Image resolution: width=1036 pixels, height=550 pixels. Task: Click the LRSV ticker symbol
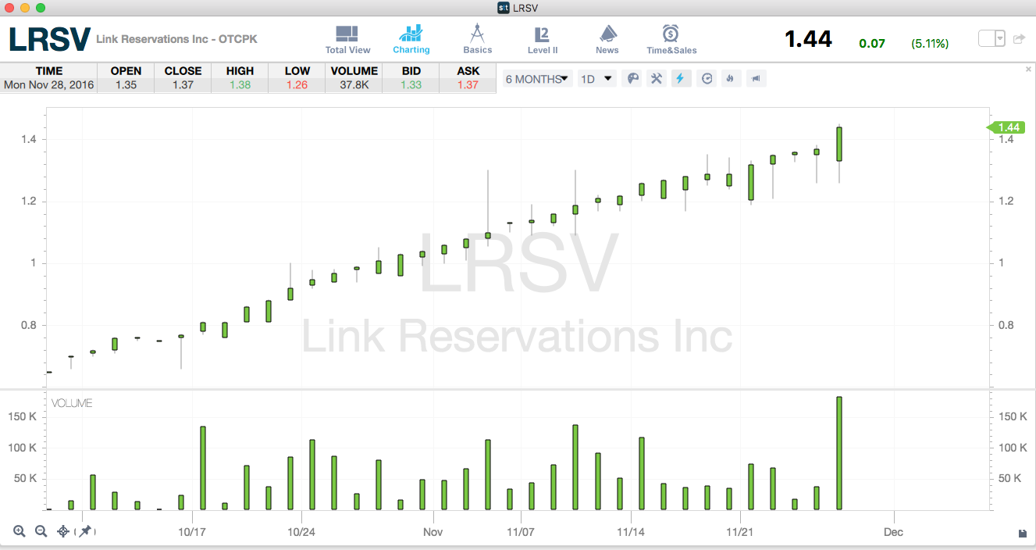(49, 39)
